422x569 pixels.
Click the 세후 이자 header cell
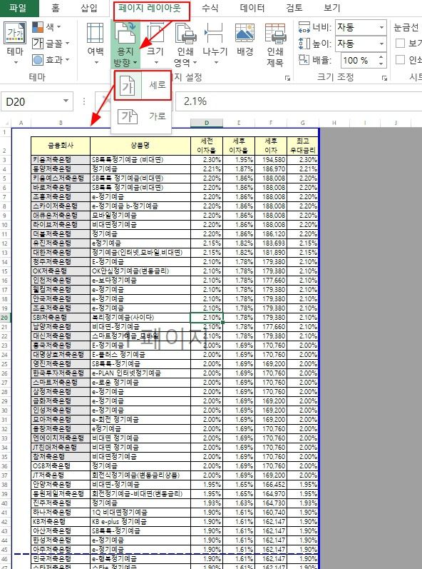pos(271,146)
